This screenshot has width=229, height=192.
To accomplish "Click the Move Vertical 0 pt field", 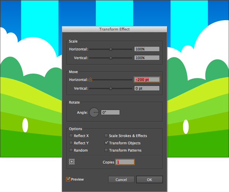I will (x=147, y=88).
